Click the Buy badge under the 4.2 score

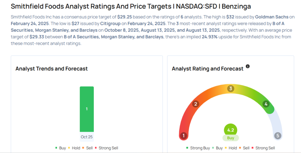click(x=230, y=138)
